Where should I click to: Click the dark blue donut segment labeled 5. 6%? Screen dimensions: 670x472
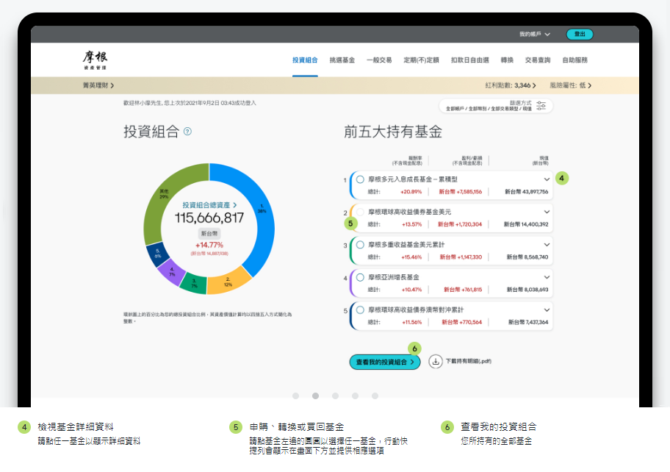pyautogui.click(x=158, y=253)
